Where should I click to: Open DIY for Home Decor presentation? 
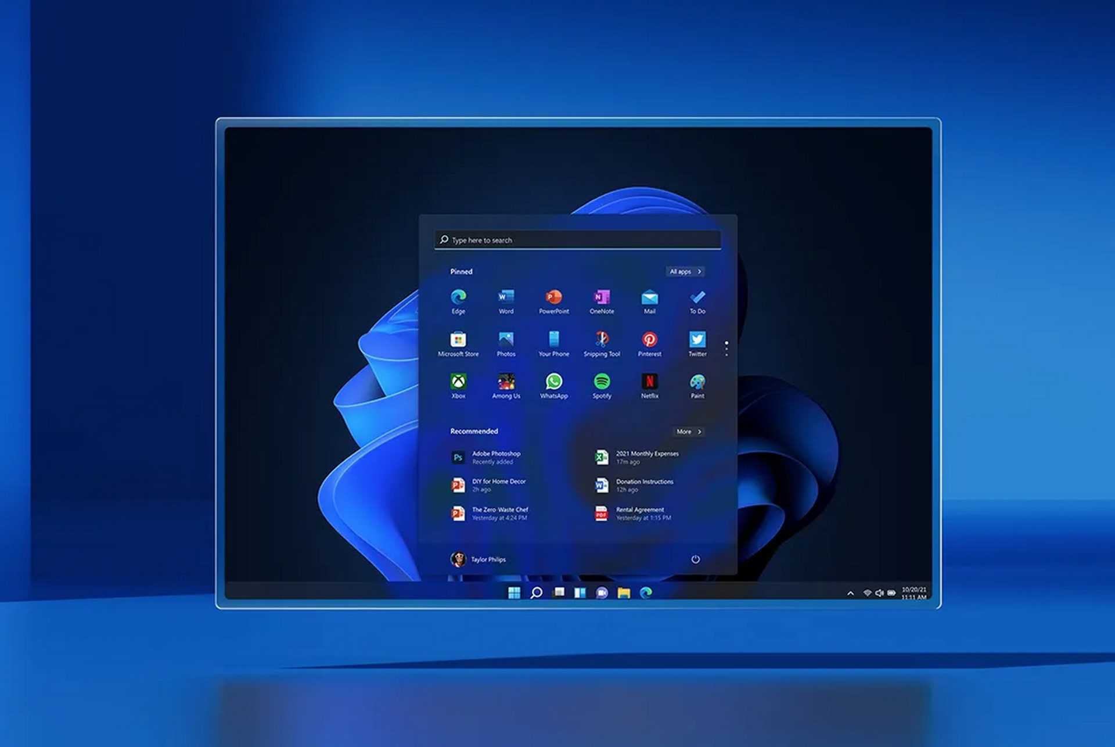(489, 486)
